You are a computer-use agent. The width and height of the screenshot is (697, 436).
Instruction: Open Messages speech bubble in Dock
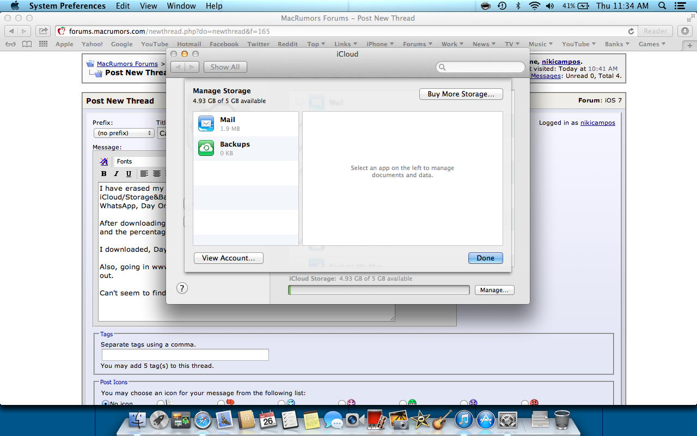pyautogui.click(x=333, y=420)
